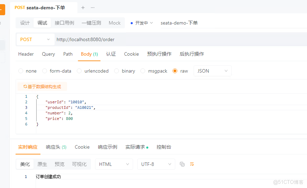Click the request URL input field
This screenshot has width=307, height=188.
coord(180,39)
